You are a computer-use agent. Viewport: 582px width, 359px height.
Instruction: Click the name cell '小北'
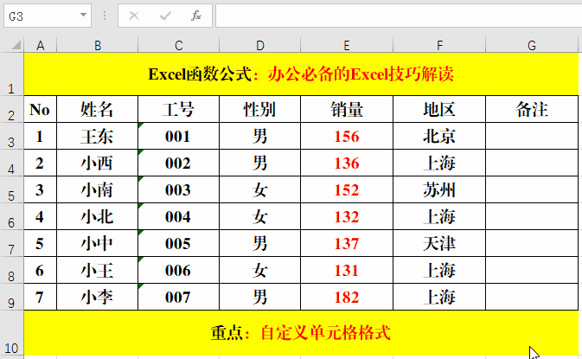click(x=97, y=216)
